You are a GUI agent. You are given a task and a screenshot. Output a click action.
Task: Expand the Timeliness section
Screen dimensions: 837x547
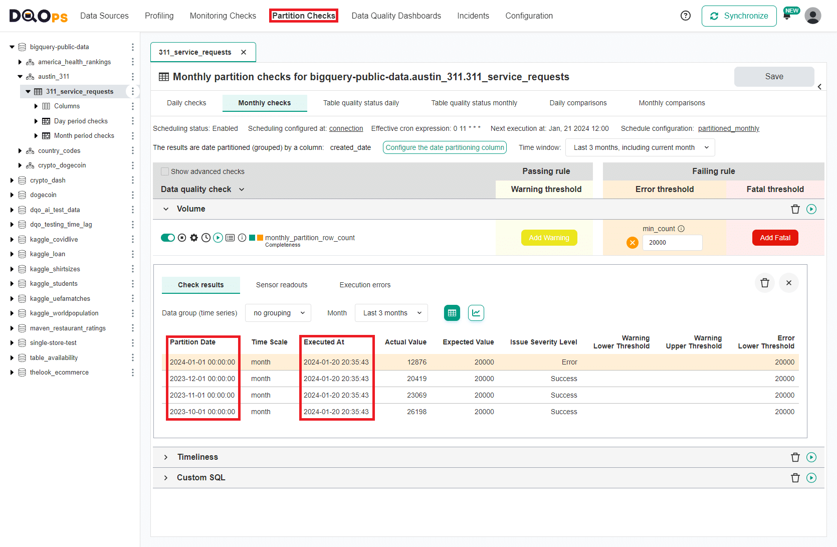pyautogui.click(x=166, y=457)
